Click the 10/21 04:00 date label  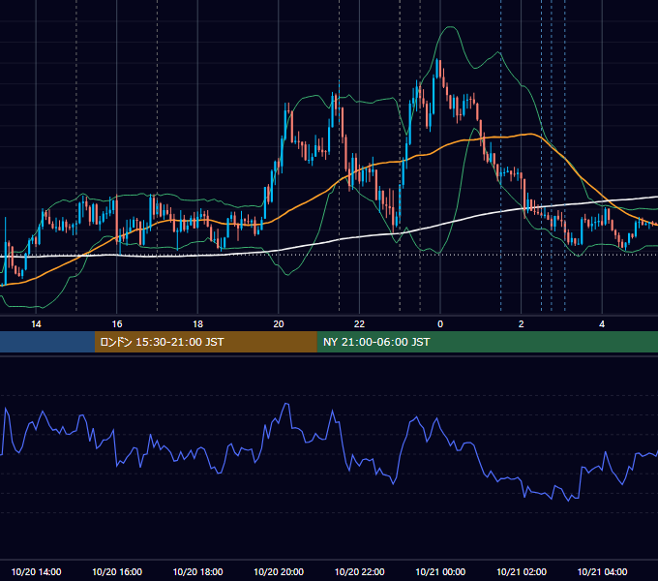(x=602, y=571)
